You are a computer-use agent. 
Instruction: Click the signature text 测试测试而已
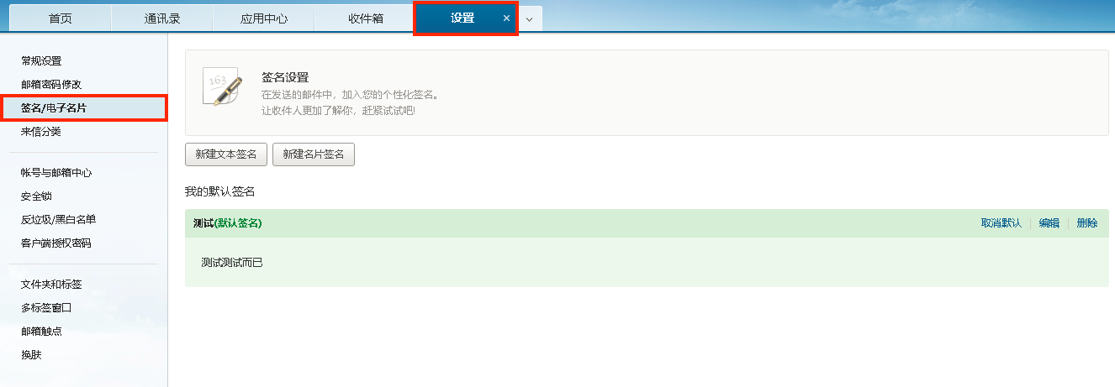tap(232, 263)
